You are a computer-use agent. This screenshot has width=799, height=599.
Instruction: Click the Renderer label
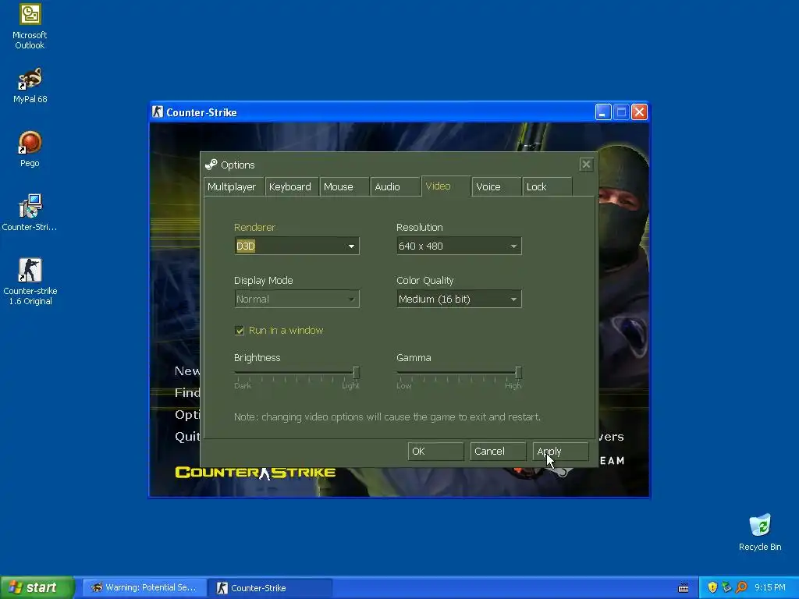tap(254, 227)
